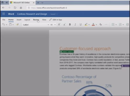The width and height of the screenshot is (130, 96).
Task: Open Undo dropdown arrow
Action: click(x=7, y=25)
